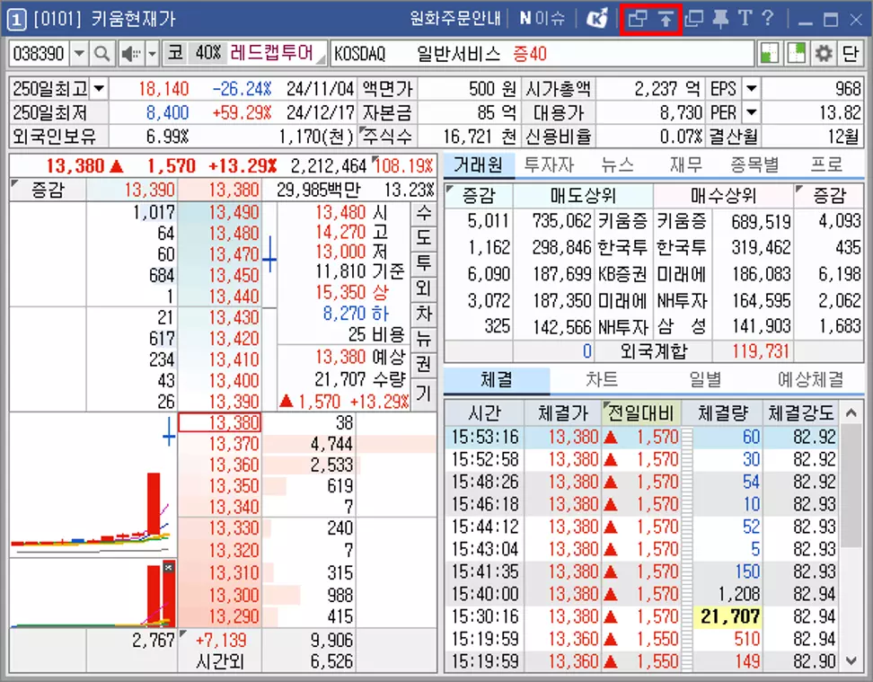The height and width of the screenshot is (682, 873).
Task: Click the 15:53:16 trade row
Action: (642, 437)
